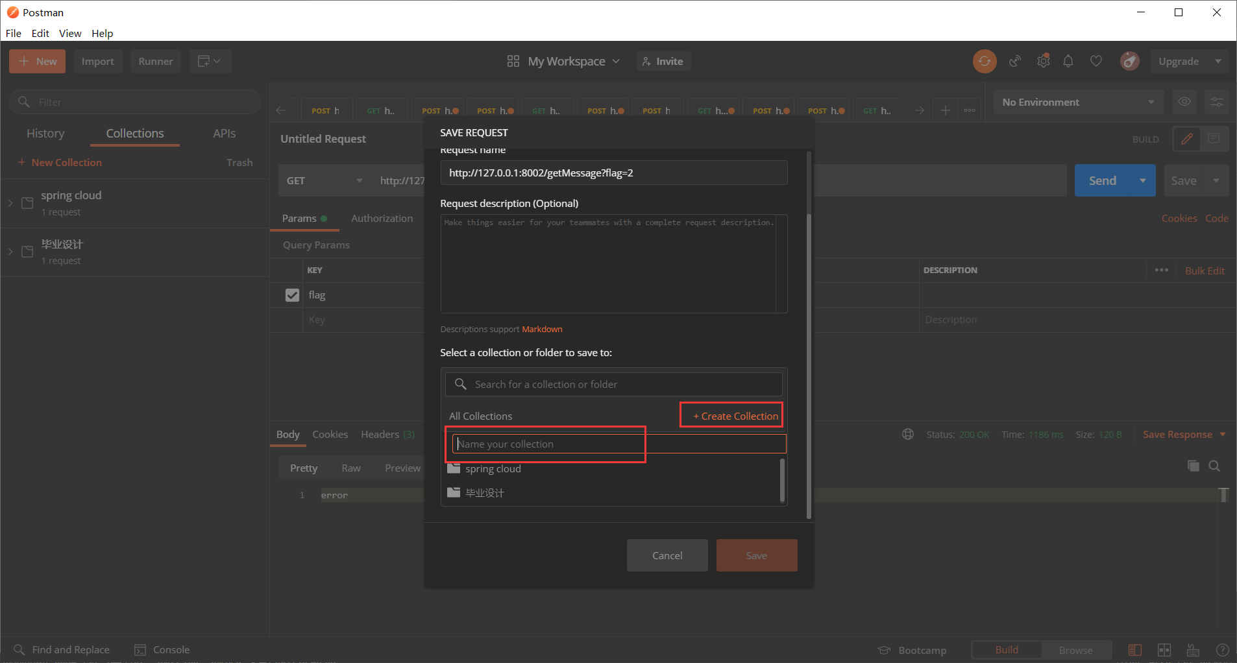
Task: Open the Markdown link
Action: [542, 329]
